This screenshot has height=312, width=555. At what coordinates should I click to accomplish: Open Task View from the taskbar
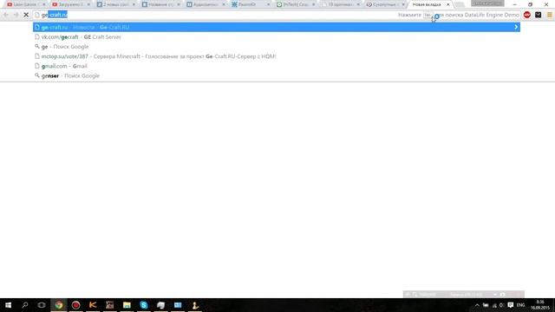[42, 305]
